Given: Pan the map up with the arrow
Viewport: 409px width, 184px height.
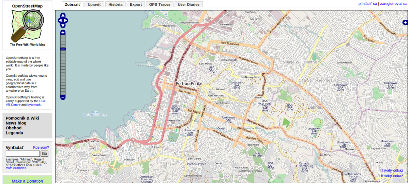Looking at the screenshot, I should 63,16.
